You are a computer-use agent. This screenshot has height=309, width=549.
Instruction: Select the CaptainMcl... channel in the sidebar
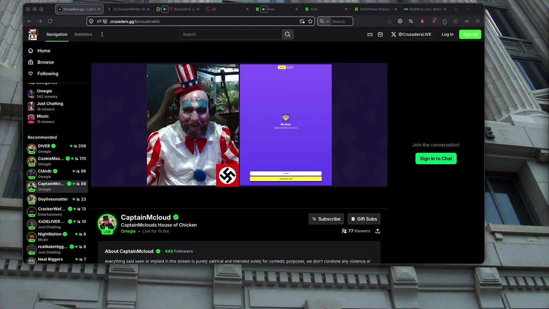pos(57,186)
